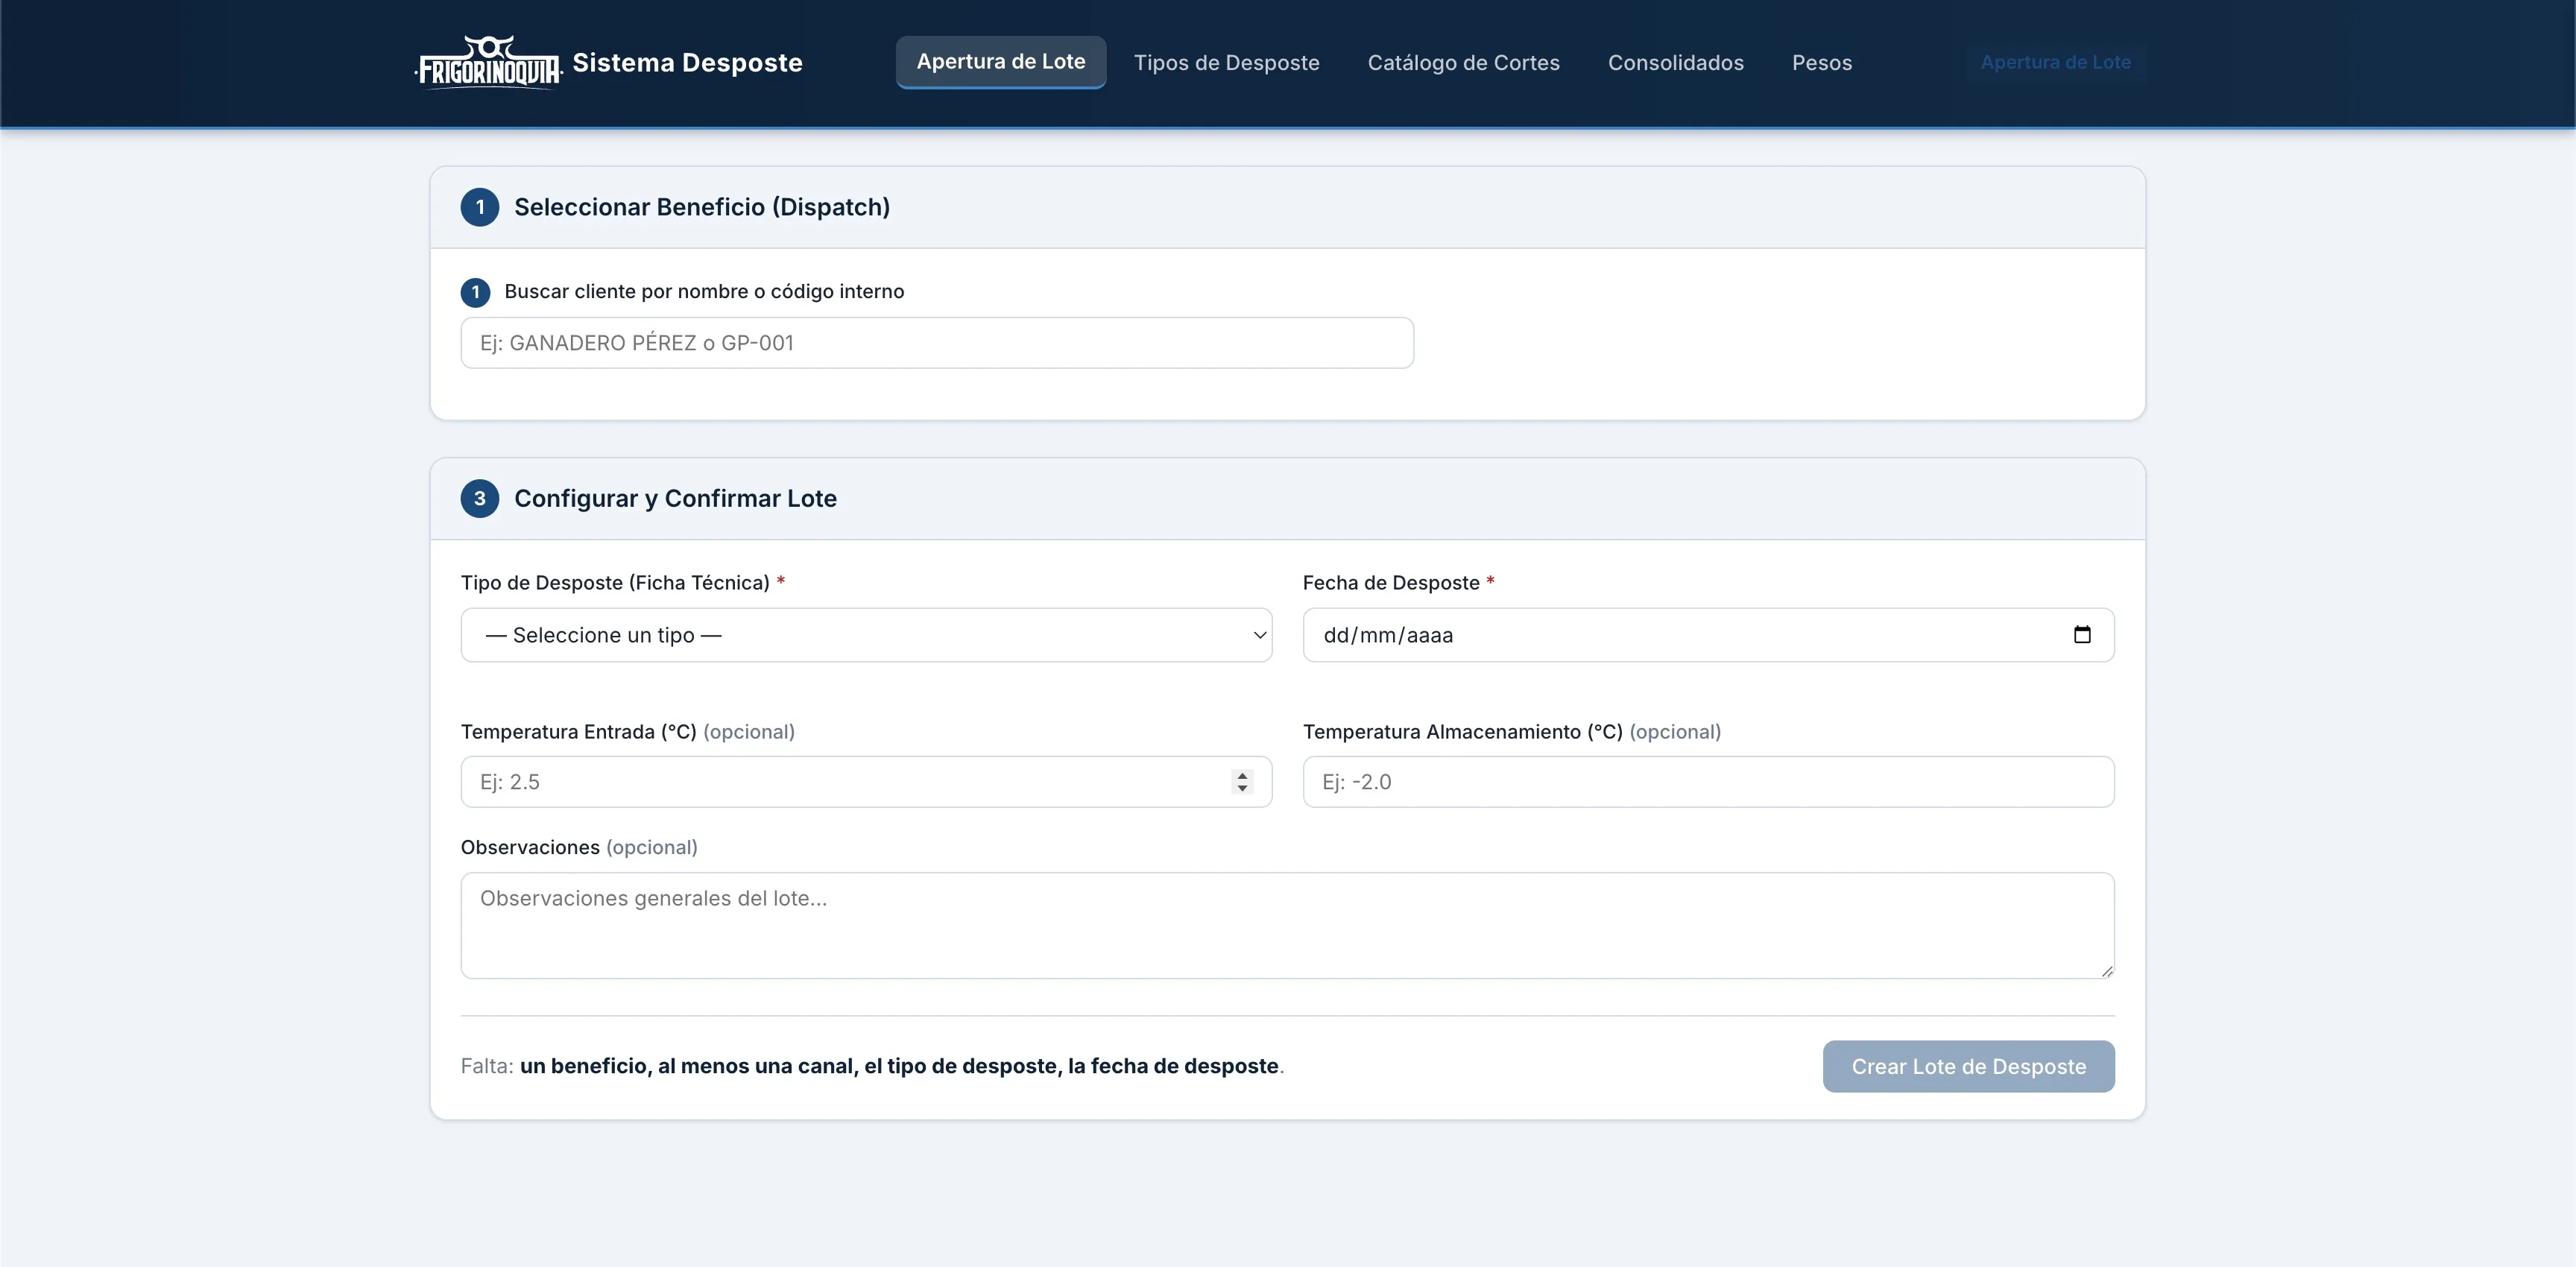
Task: Click into the Observaciones text area
Action: click(x=1287, y=926)
